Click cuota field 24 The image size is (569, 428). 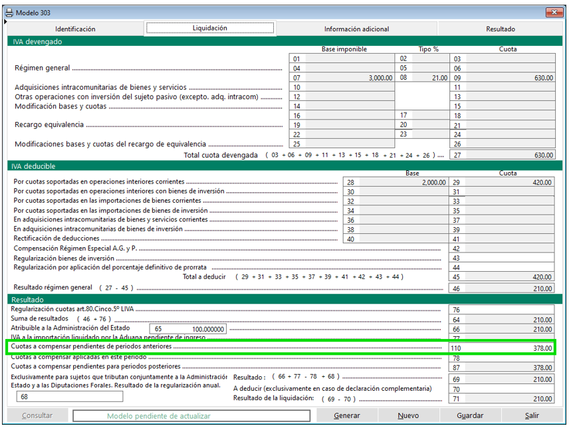(503, 134)
